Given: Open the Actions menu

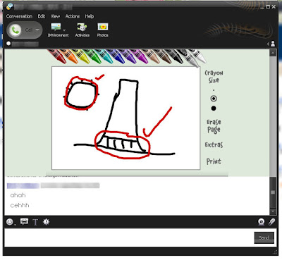Looking at the screenshot, I should 73,16.
